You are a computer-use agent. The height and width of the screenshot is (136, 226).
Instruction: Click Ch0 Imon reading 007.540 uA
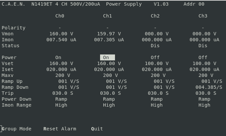(x=61, y=40)
